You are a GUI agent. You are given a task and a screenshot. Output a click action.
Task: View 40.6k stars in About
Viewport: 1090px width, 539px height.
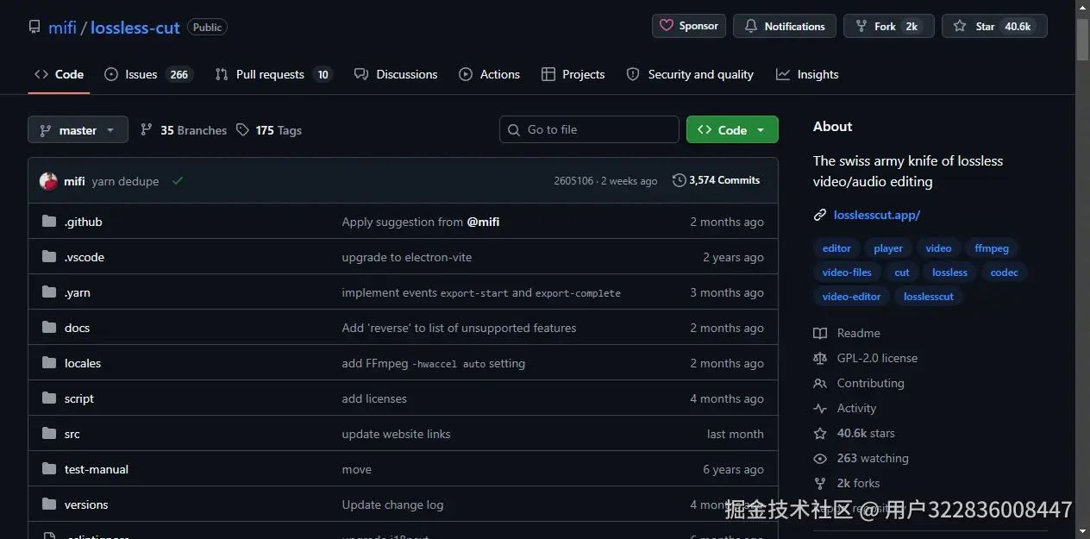[x=855, y=433]
